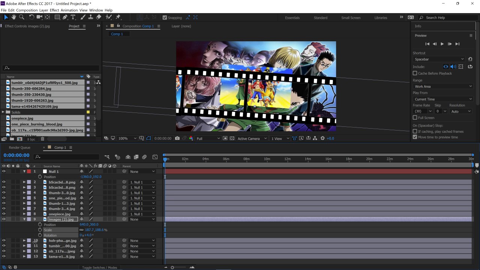Toggle the Scale stopwatch for images (2).jpg
The width and height of the screenshot is (480, 270).
coord(40,230)
